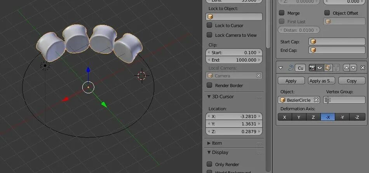The height and width of the screenshot is (173, 369).
Task: Click the Clip End value field
Action: click(234, 60)
